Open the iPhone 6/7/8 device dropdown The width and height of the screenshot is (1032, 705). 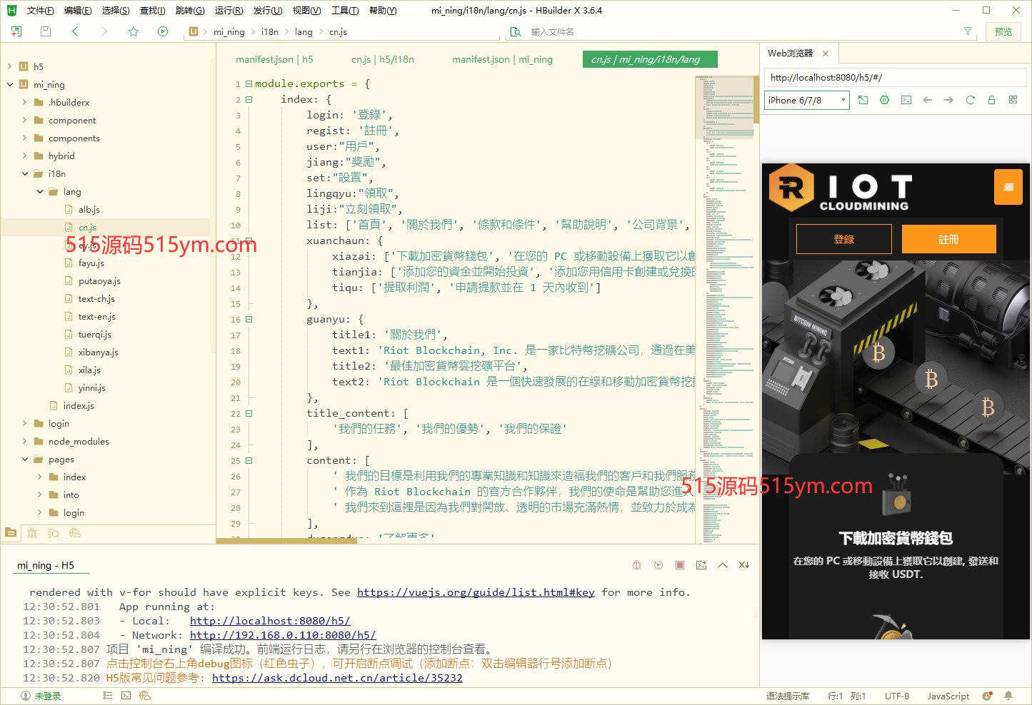(x=806, y=100)
